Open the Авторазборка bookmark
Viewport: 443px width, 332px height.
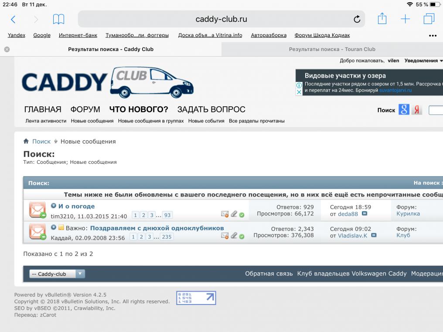pyautogui.click(x=269, y=35)
